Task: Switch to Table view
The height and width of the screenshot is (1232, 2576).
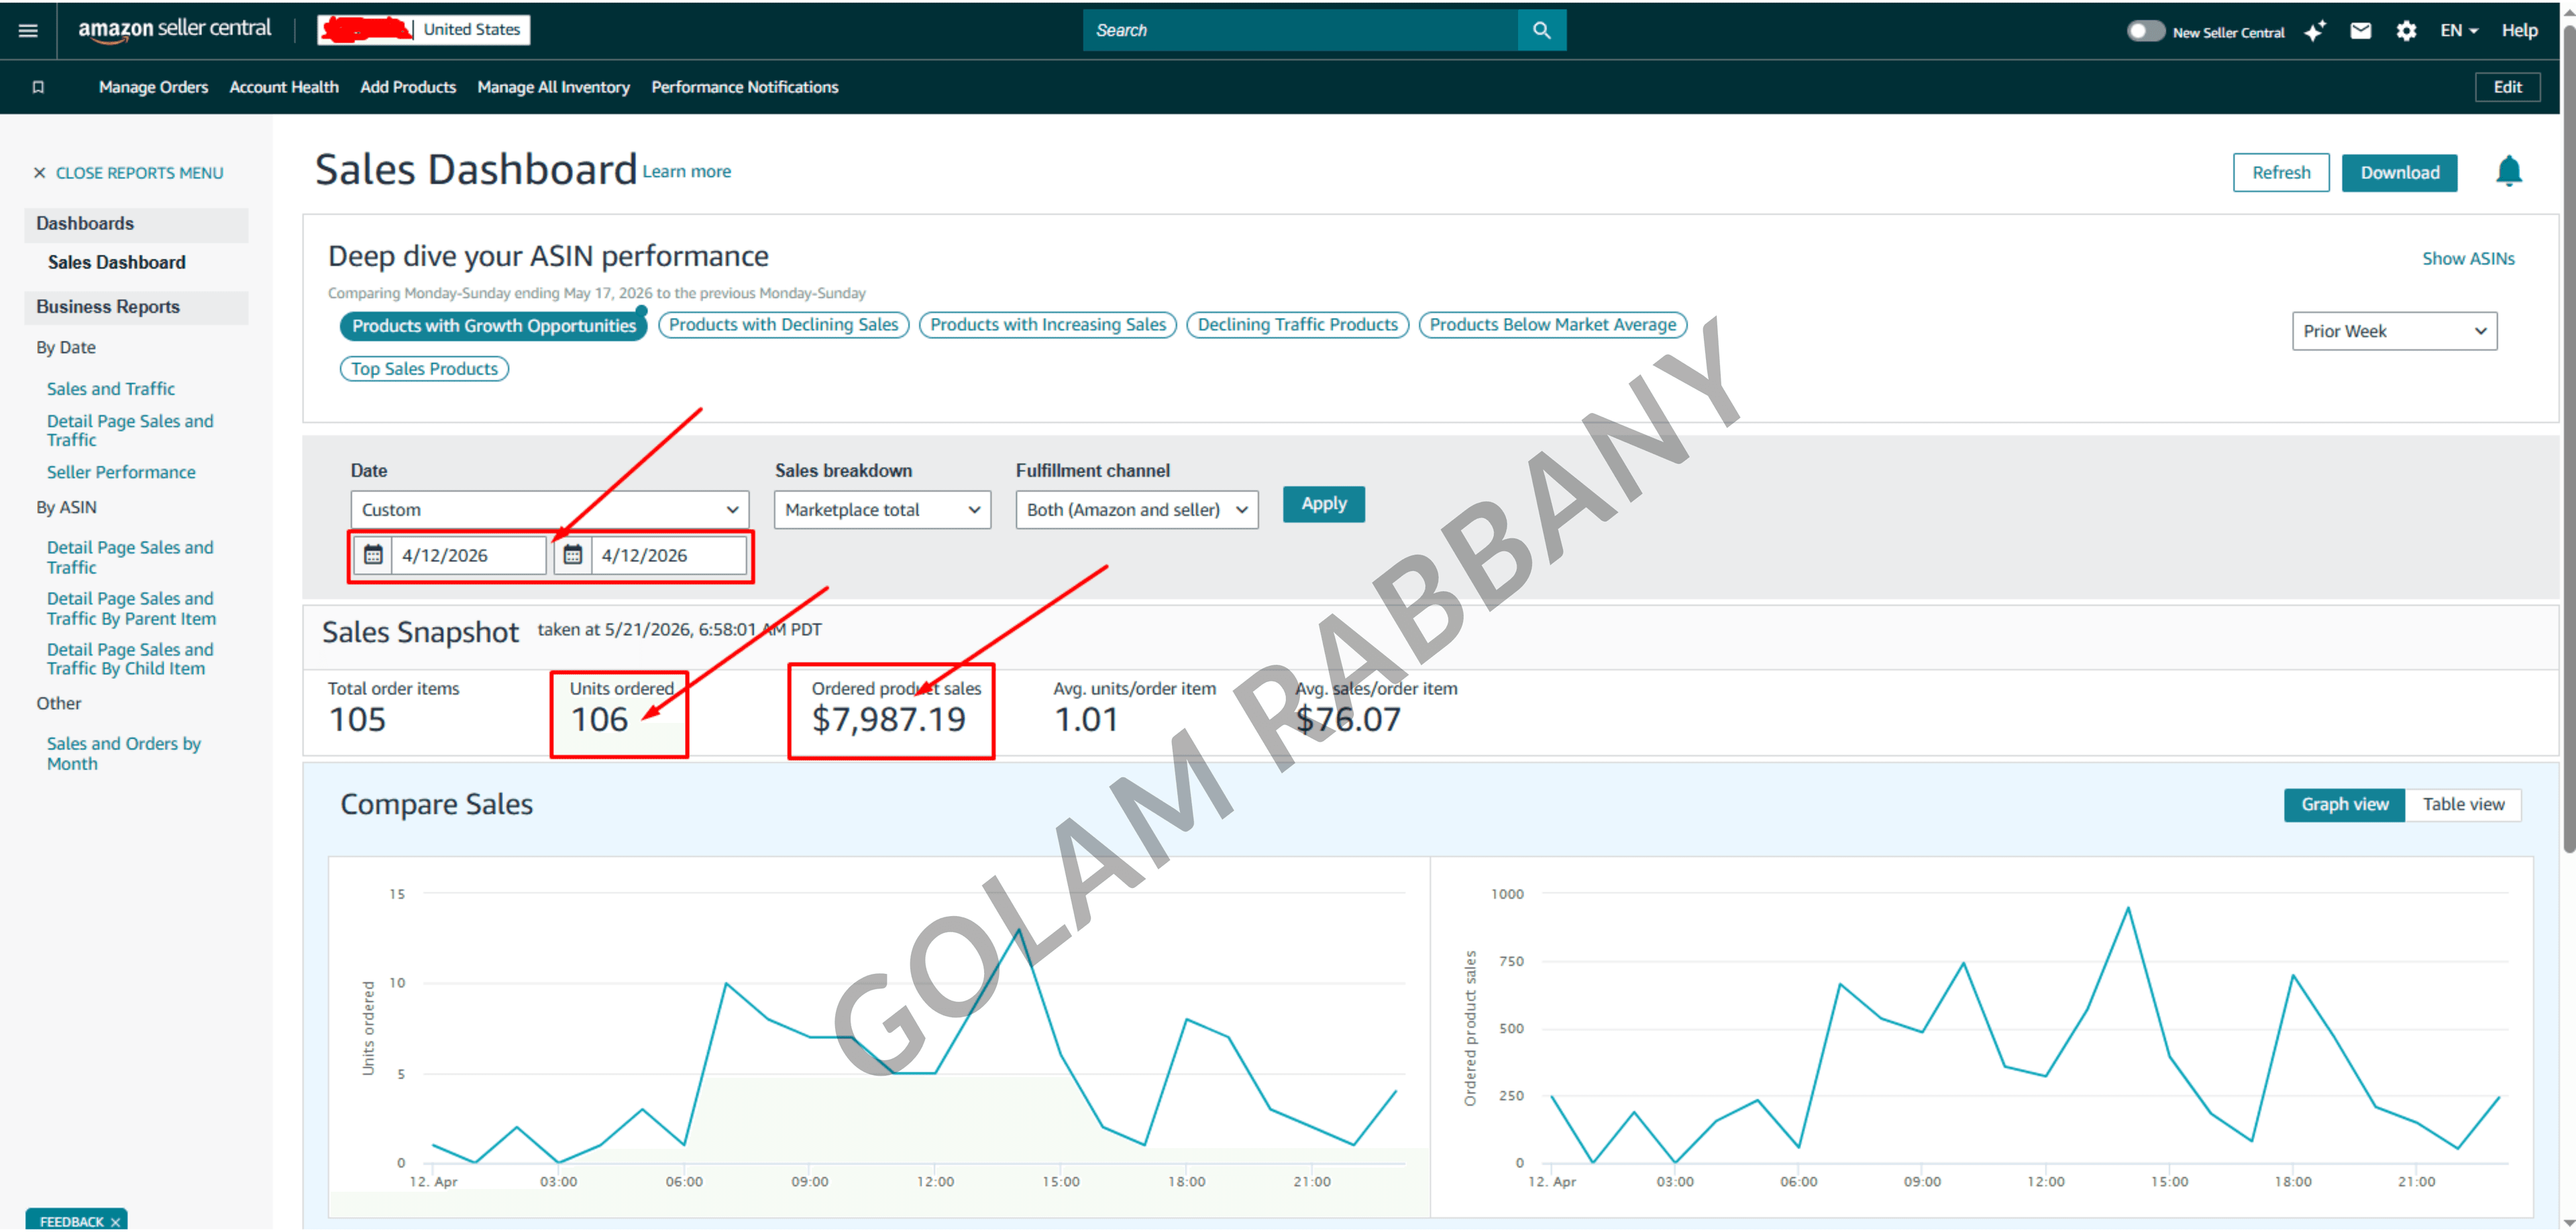Action: tap(2463, 804)
